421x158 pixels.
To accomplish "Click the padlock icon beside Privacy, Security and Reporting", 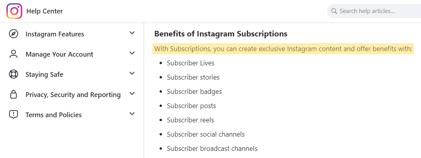I will (14, 95).
